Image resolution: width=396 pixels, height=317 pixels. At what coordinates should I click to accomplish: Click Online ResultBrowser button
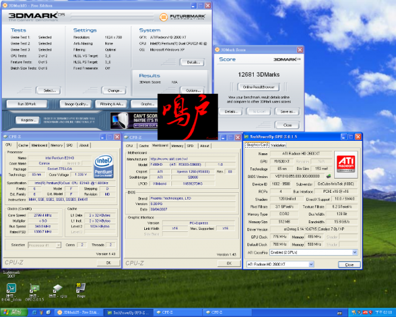tap(259, 87)
